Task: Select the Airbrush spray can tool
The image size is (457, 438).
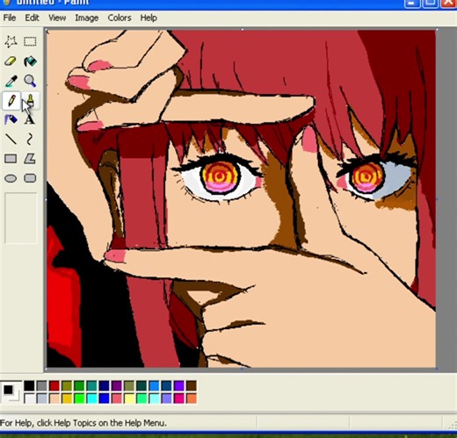Action: pos(11,119)
